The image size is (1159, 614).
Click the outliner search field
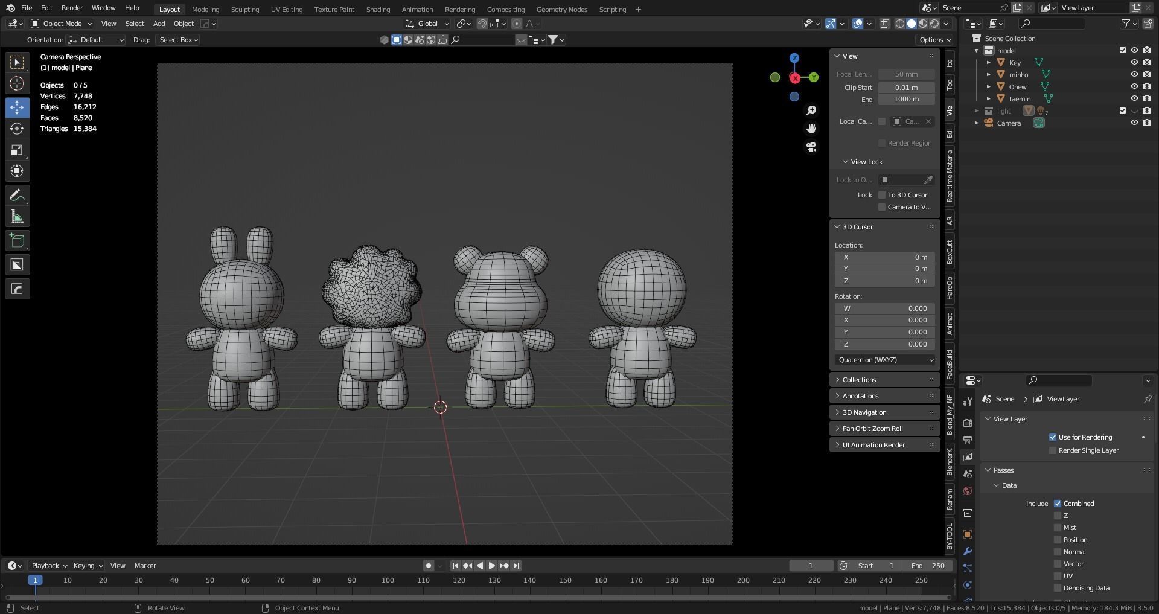pos(1051,24)
